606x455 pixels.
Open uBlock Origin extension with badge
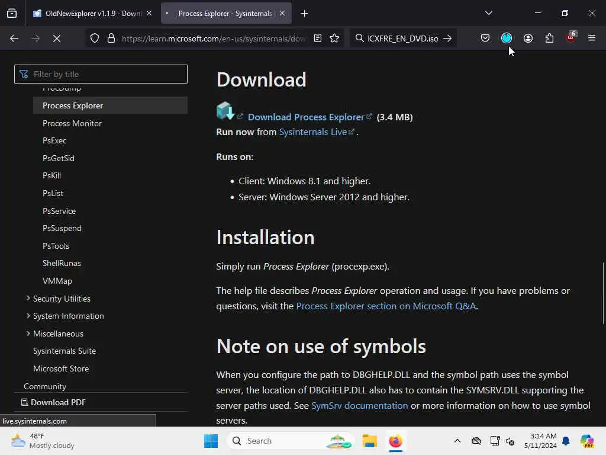point(571,37)
